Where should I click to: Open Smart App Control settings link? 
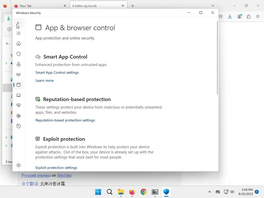pyautogui.click(x=57, y=72)
